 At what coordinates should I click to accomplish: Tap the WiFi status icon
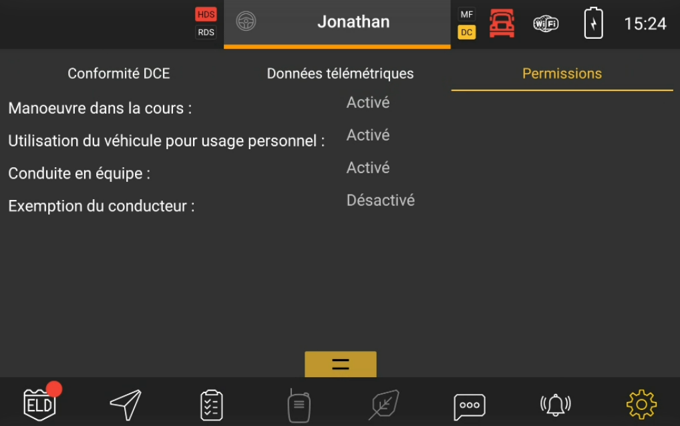click(546, 24)
